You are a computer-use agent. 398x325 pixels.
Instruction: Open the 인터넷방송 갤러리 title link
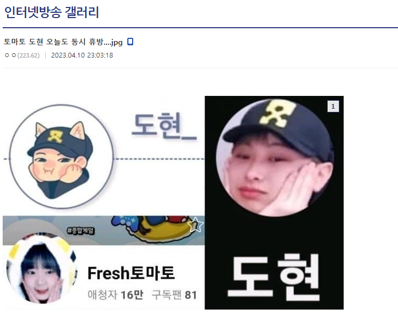click(52, 12)
